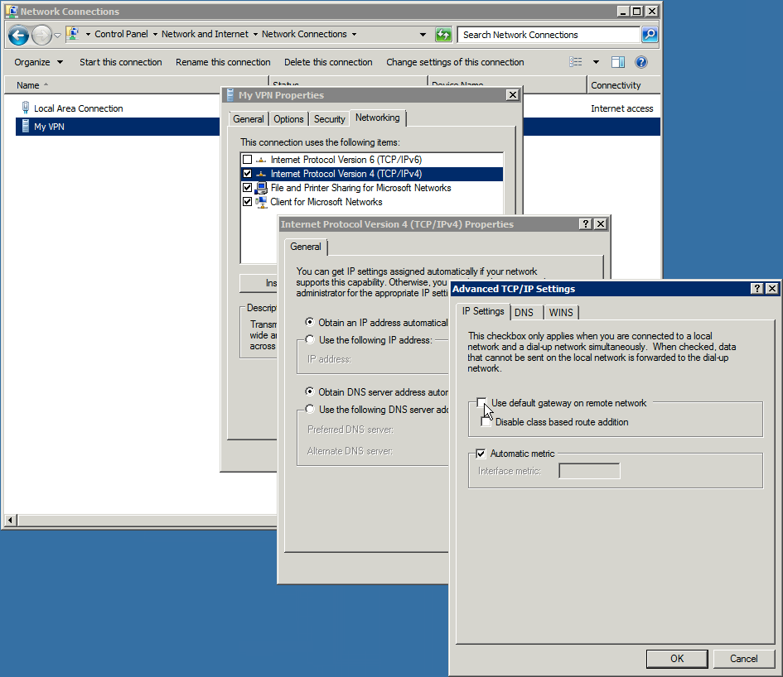The width and height of the screenshot is (783, 677).
Task: Close the Advanced TCP/IP Settings dialog
Action: click(772, 288)
